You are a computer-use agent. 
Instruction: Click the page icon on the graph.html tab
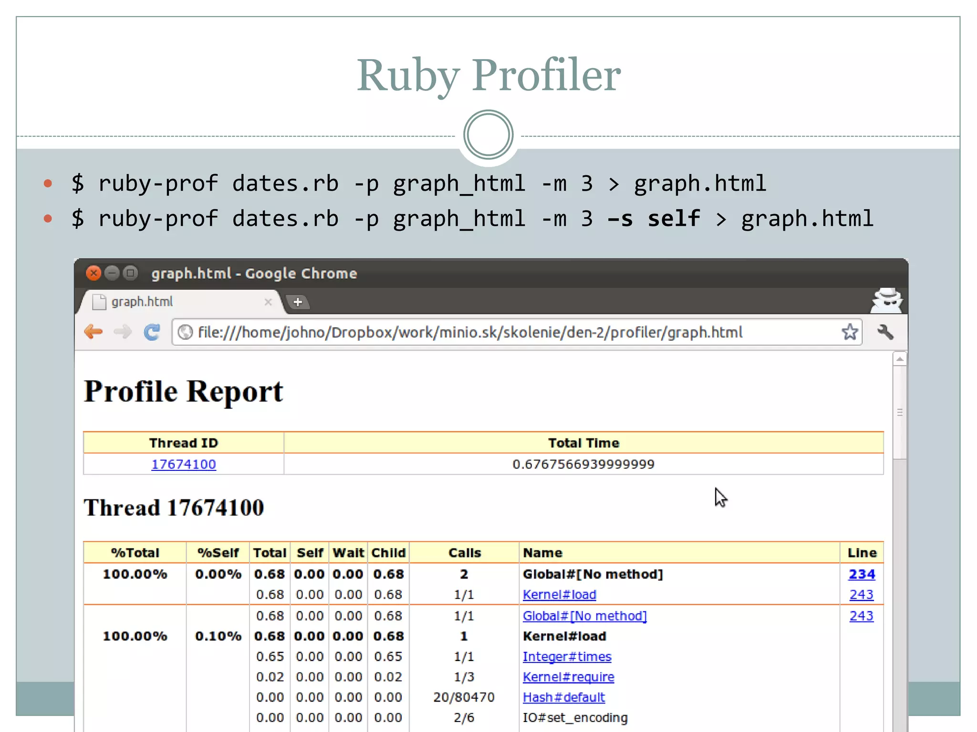tap(99, 302)
